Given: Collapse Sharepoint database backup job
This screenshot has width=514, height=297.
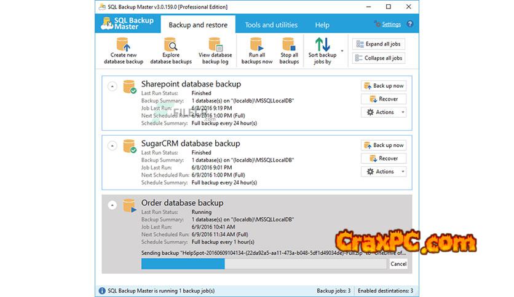Looking at the screenshot, I should 112,87.
